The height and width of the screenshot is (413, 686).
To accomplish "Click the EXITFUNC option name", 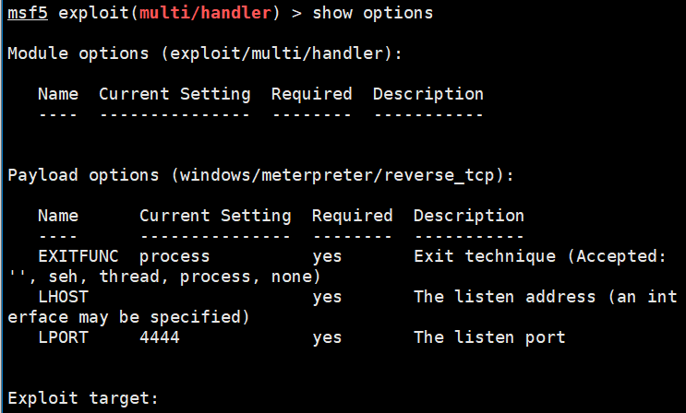I will click(x=78, y=256).
